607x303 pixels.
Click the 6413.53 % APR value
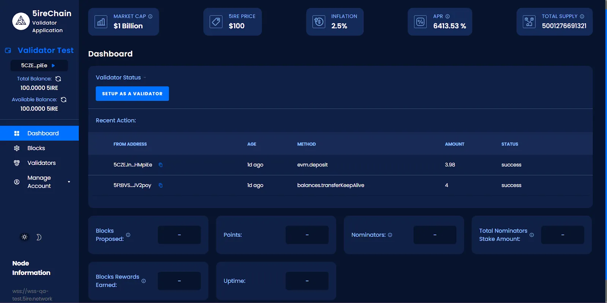tap(450, 26)
